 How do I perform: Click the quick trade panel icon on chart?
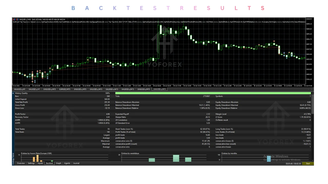click(14, 19)
